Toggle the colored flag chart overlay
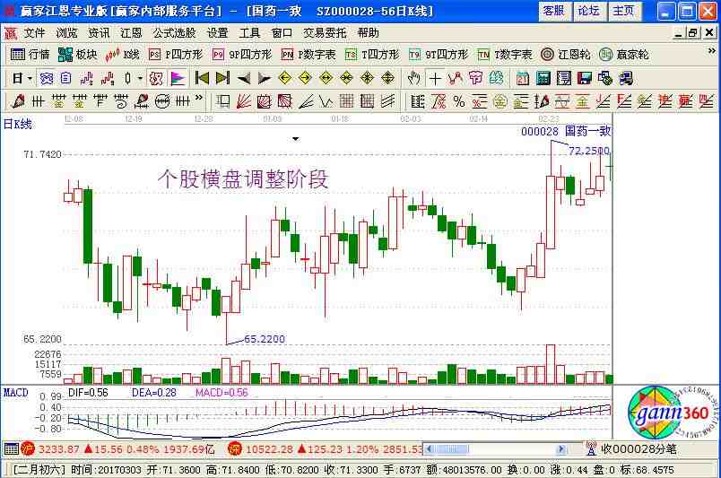Viewport: 721px width, 478px height. pos(178,79)
